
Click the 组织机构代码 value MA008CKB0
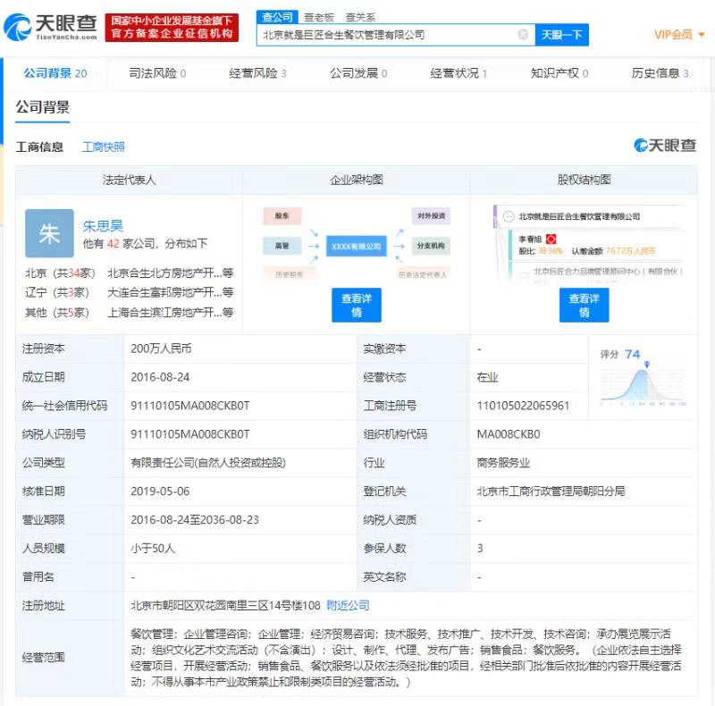pyautogui.click(x=509, y=434)
